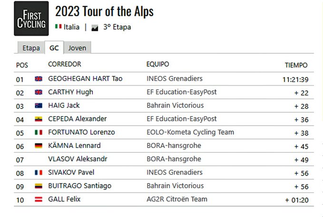Viewport: 323px width, 217px height.
Task: Click rider VLASOV Aleksandr
Action: (77, 159)
